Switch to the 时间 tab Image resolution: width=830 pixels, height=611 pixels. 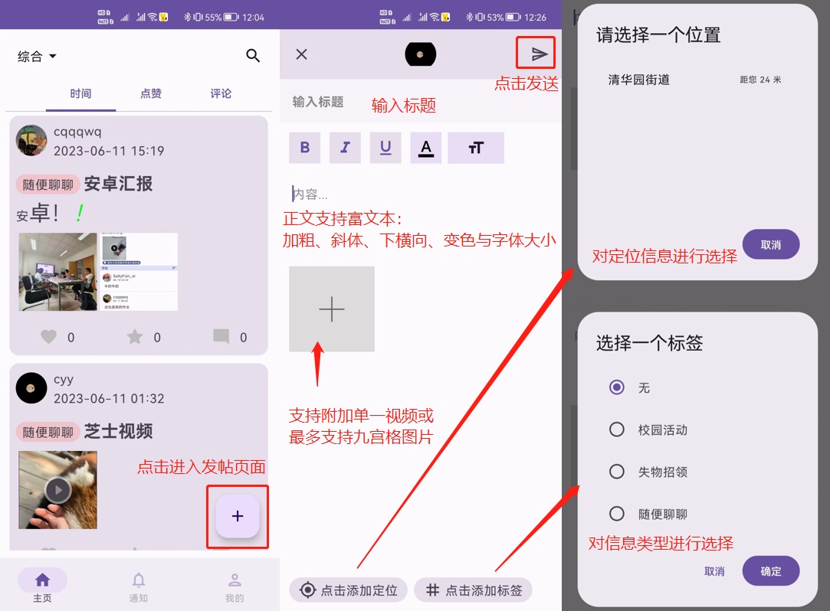tap(80, 93)
